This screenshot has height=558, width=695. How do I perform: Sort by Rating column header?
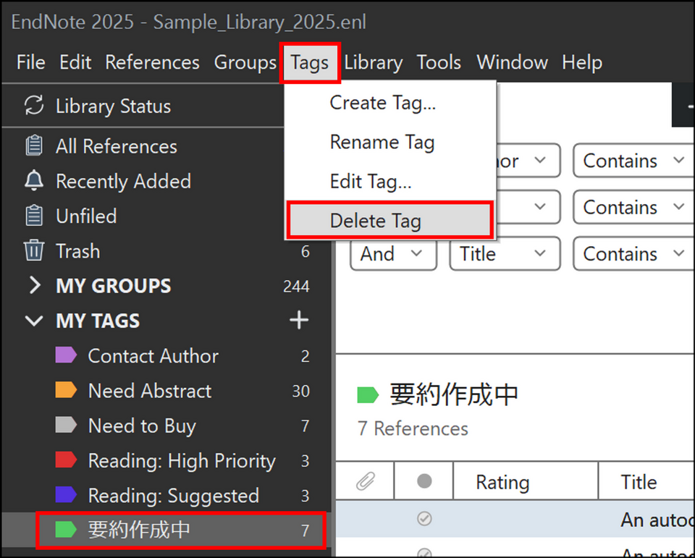[x=502, y=482]
